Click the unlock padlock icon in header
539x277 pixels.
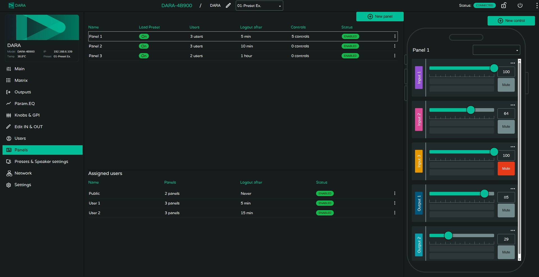click(x=504, y=5)
